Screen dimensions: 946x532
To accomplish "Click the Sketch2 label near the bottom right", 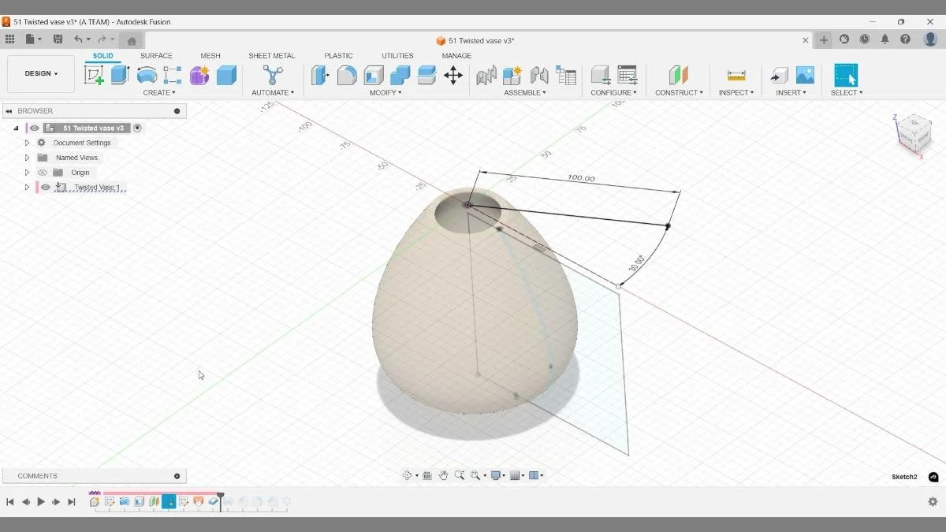I will (903, 477).
